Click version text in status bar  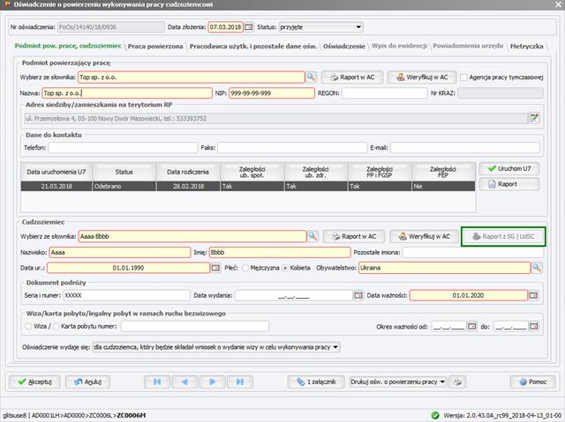click(x=502, y=416)
